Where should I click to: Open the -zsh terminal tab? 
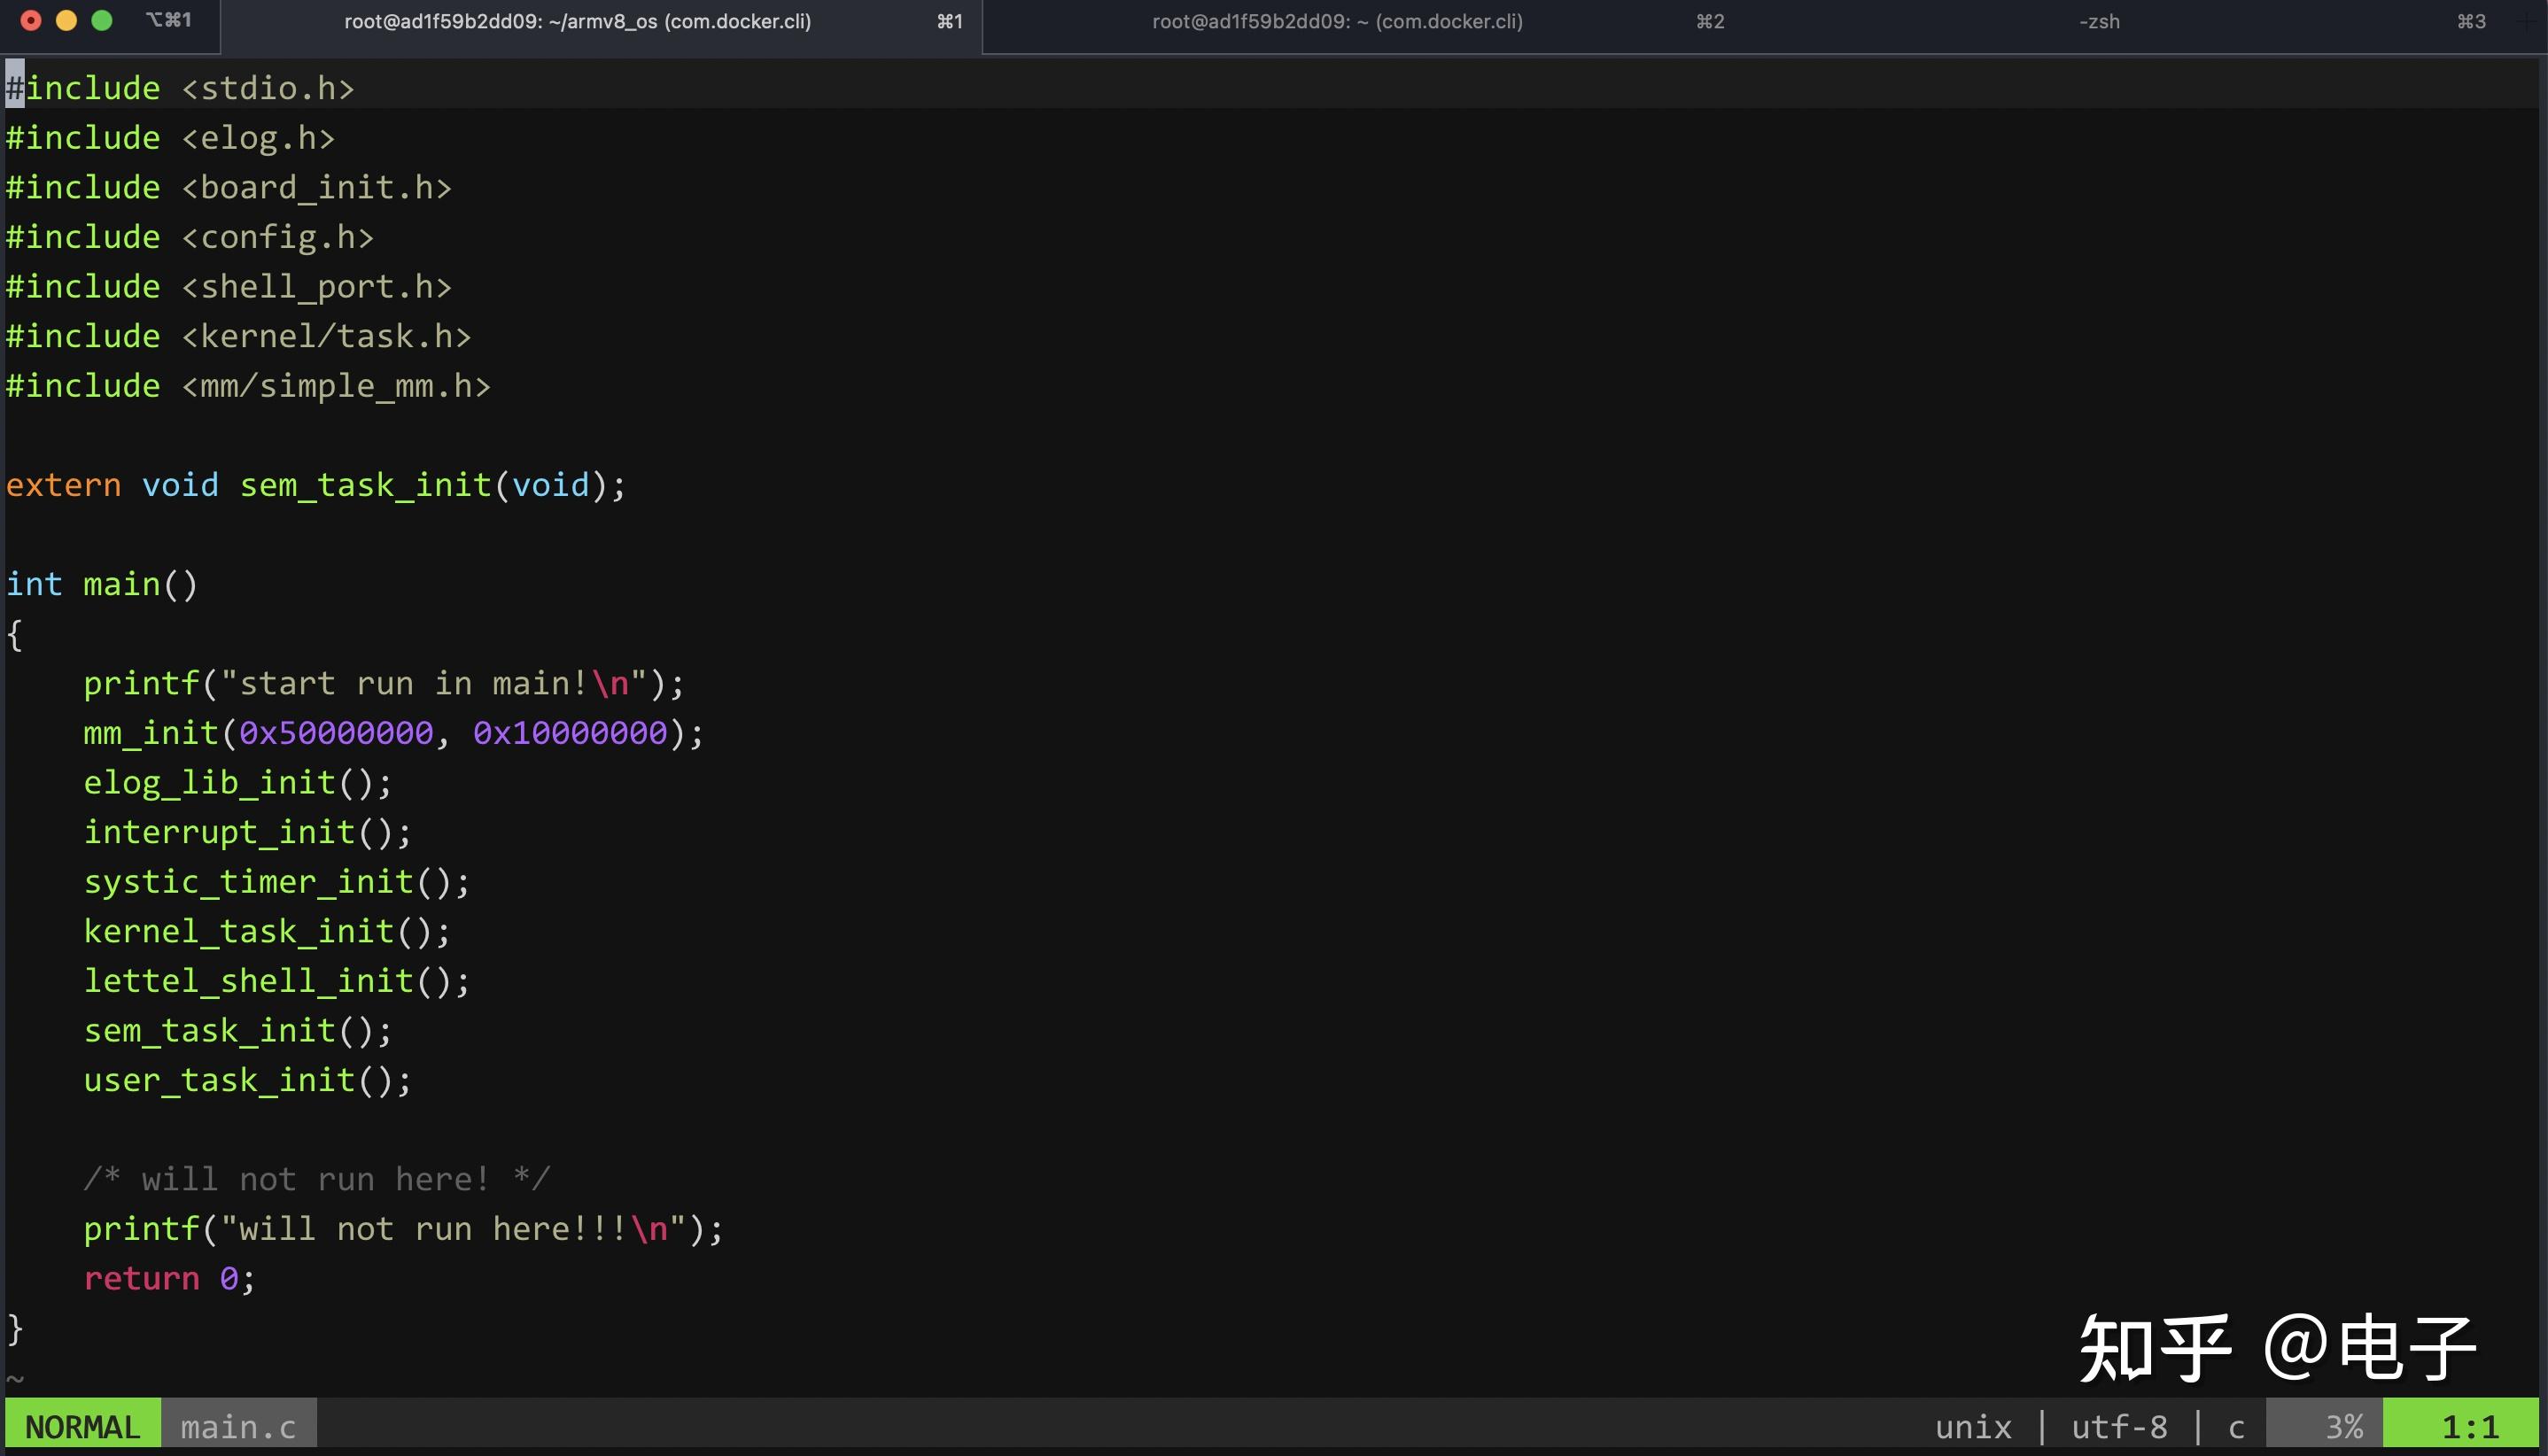coord(2098,21)
